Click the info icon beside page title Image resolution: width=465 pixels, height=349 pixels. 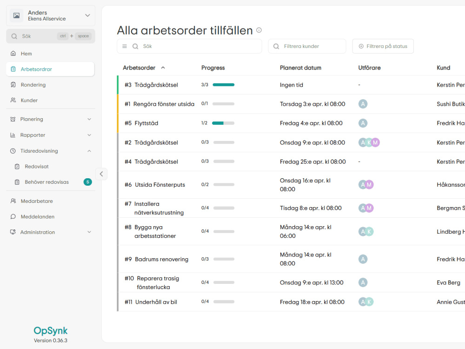259,30
